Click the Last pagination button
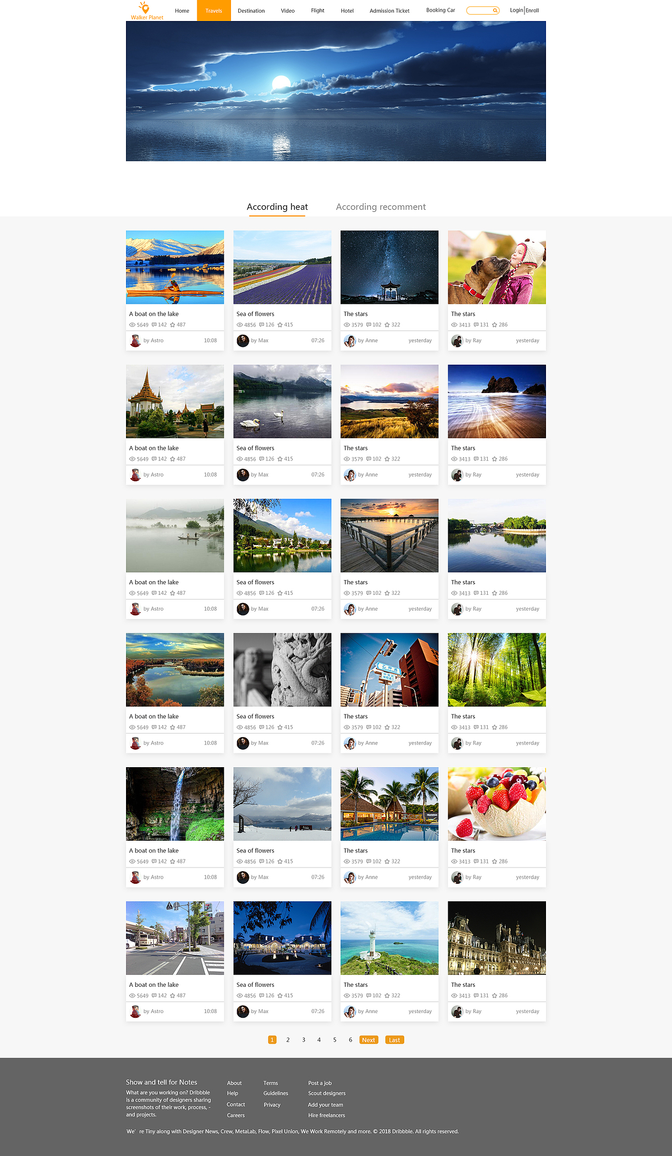This screenshot has width=672, height=1156. [x=394, y=1040]
